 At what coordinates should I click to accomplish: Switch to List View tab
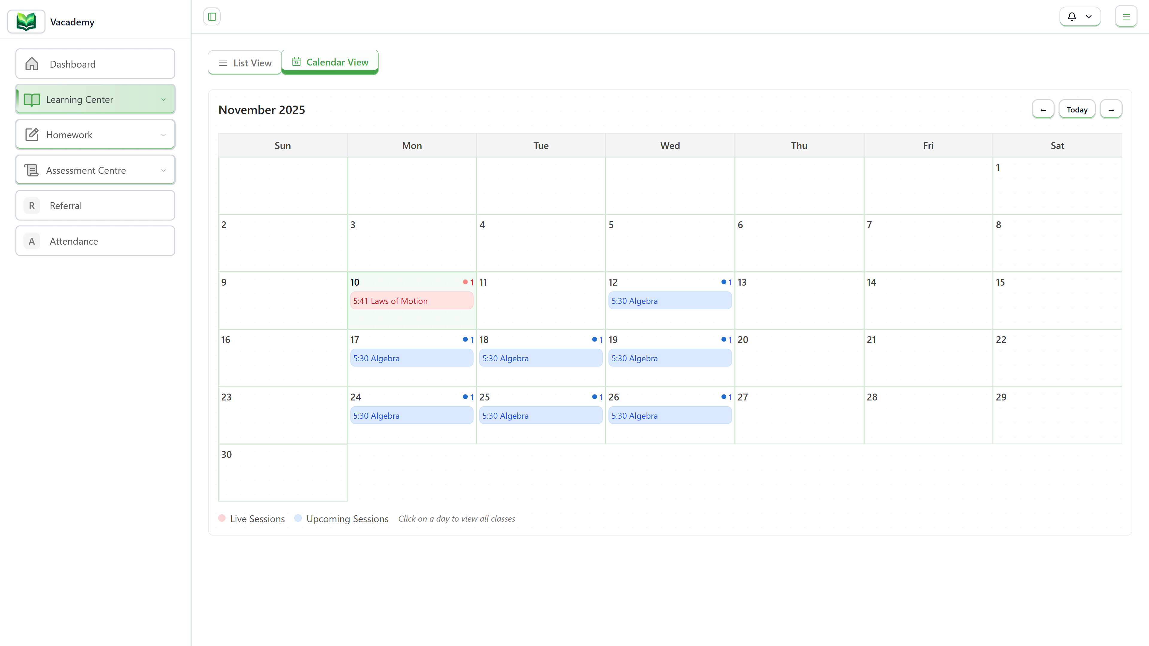pos(244,63)
